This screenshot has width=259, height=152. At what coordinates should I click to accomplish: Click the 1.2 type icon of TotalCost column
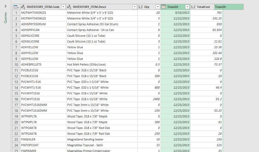click(193, 7)
